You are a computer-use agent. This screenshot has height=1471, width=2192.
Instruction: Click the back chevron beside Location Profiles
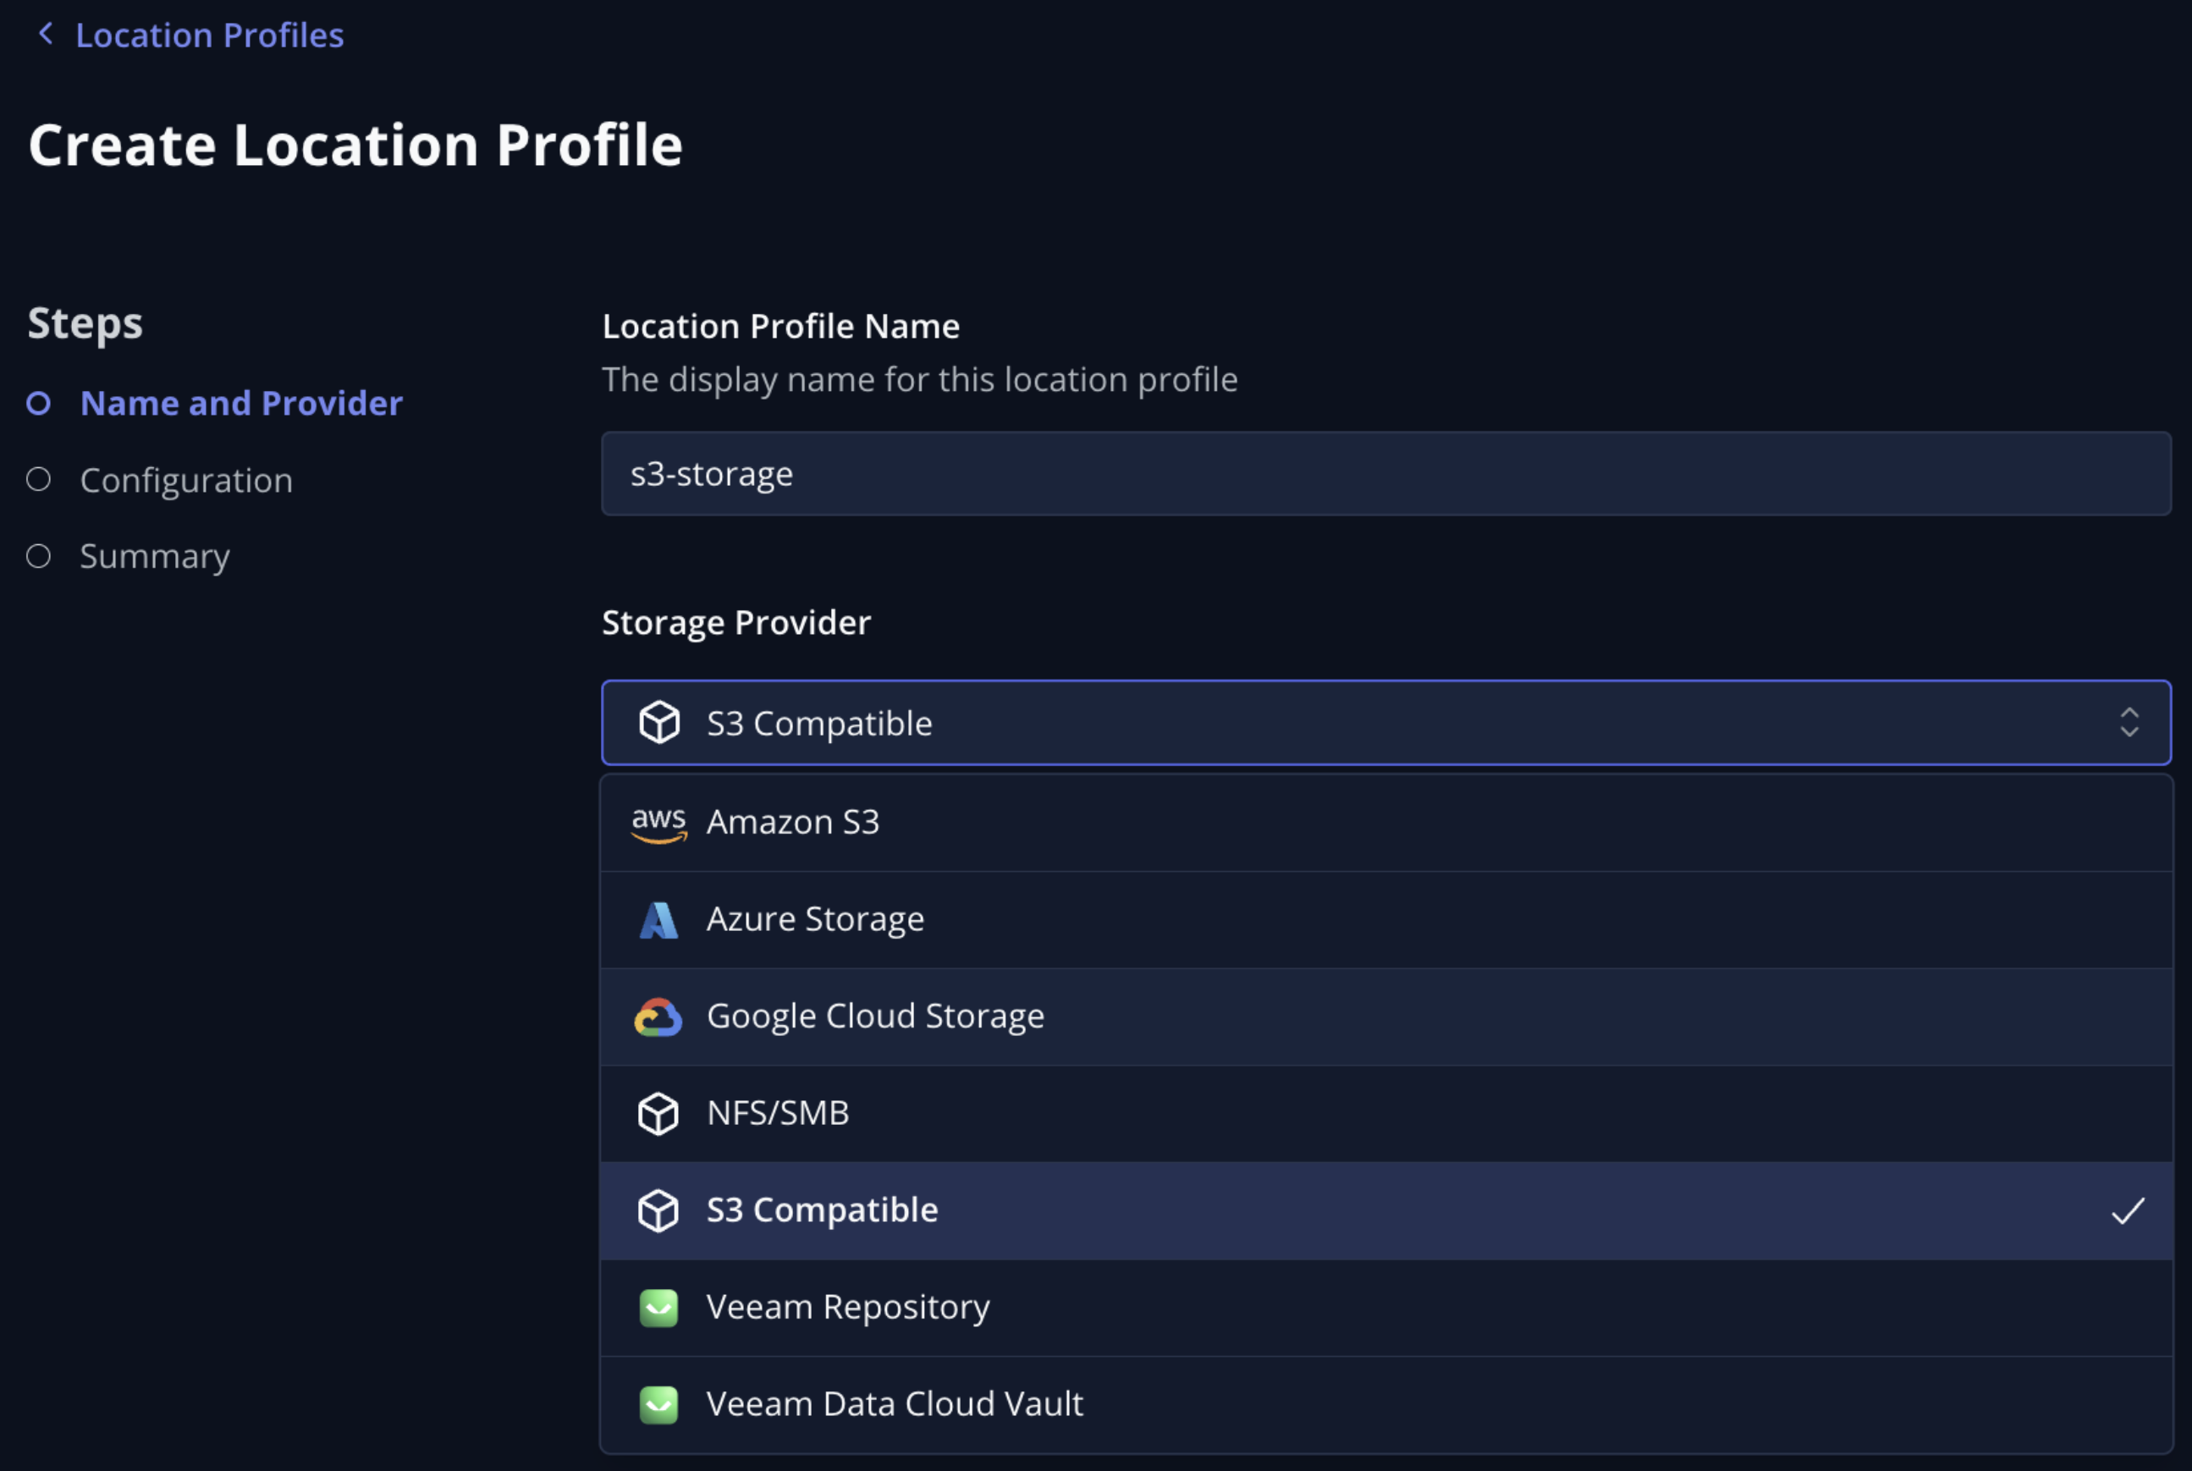click(44, 34)
